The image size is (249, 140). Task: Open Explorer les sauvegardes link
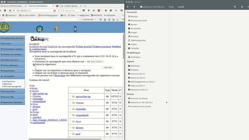61,47
